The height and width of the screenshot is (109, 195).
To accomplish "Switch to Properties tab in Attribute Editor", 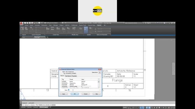I will tap(74, 76).
